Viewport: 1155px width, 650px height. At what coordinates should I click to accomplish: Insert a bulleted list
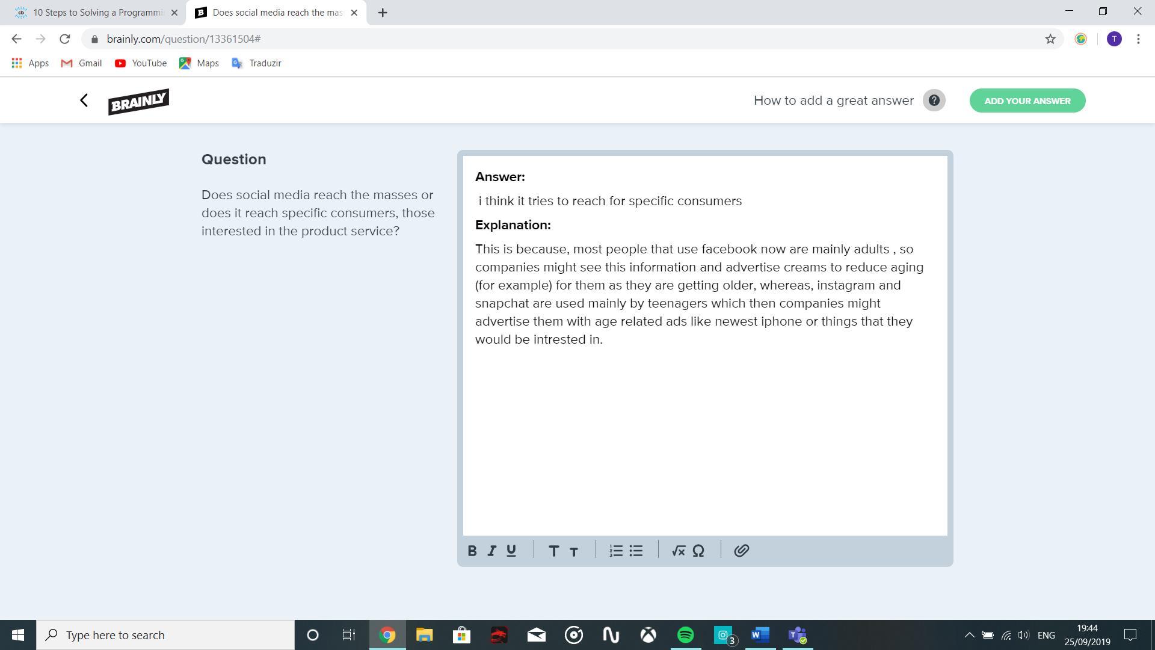click(636, 551)
